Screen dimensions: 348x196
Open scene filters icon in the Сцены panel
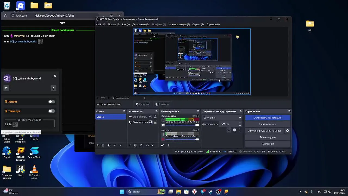[x=109, y=145]
